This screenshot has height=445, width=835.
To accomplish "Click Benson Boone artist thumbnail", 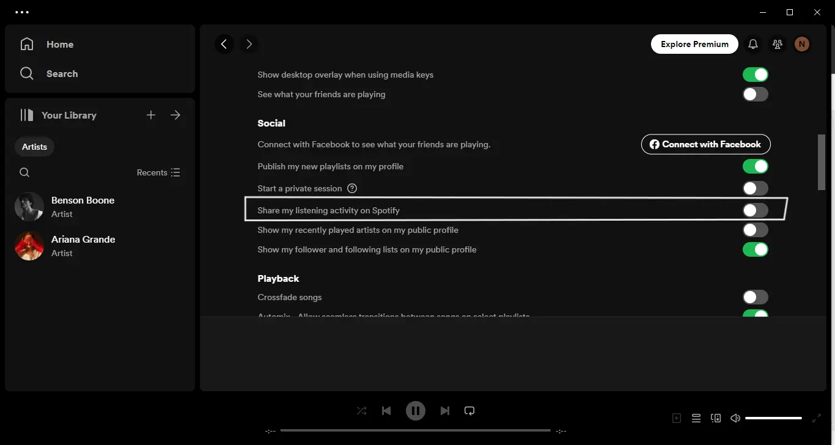I will tap(29, 207).
